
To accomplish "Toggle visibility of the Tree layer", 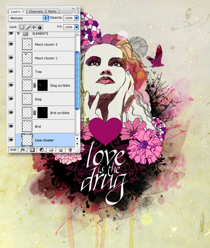I will click(11, 72).
